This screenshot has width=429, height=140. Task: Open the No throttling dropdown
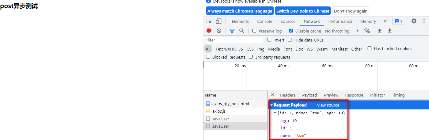342,31
